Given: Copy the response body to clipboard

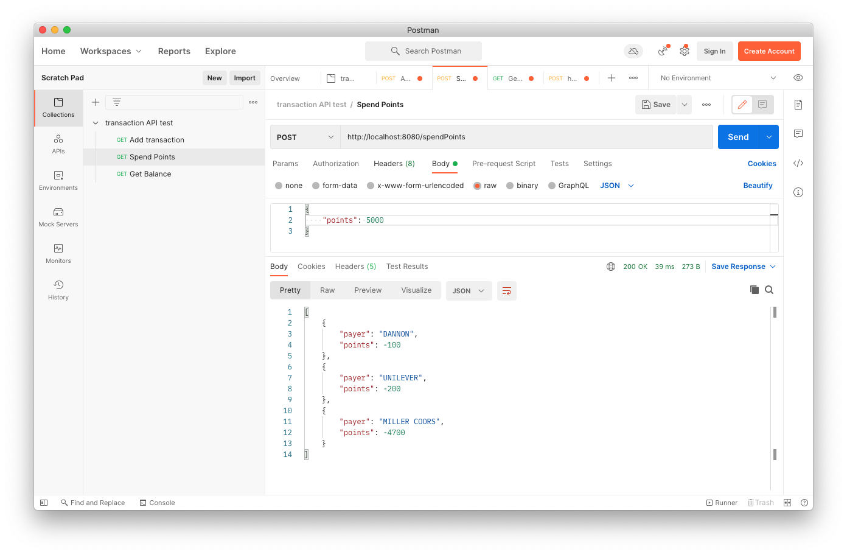Looking at the screenshot, I should click(755, 290).
